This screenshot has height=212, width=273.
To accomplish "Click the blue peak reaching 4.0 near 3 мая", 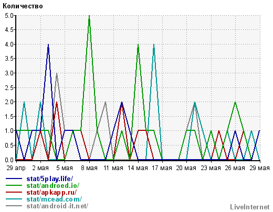I will [x=48, y=45].
